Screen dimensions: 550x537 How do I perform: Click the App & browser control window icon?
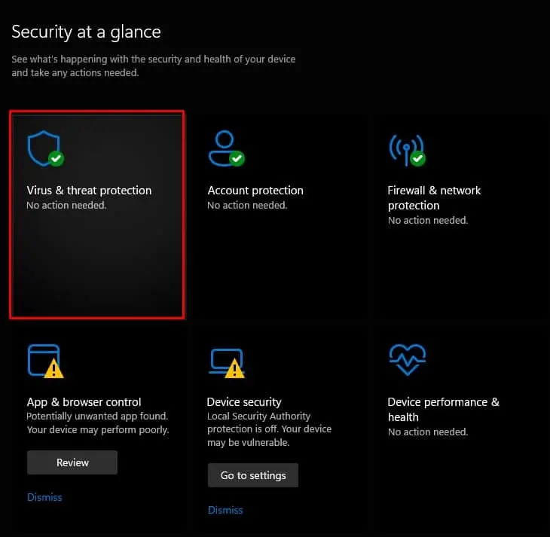(43, 359)
